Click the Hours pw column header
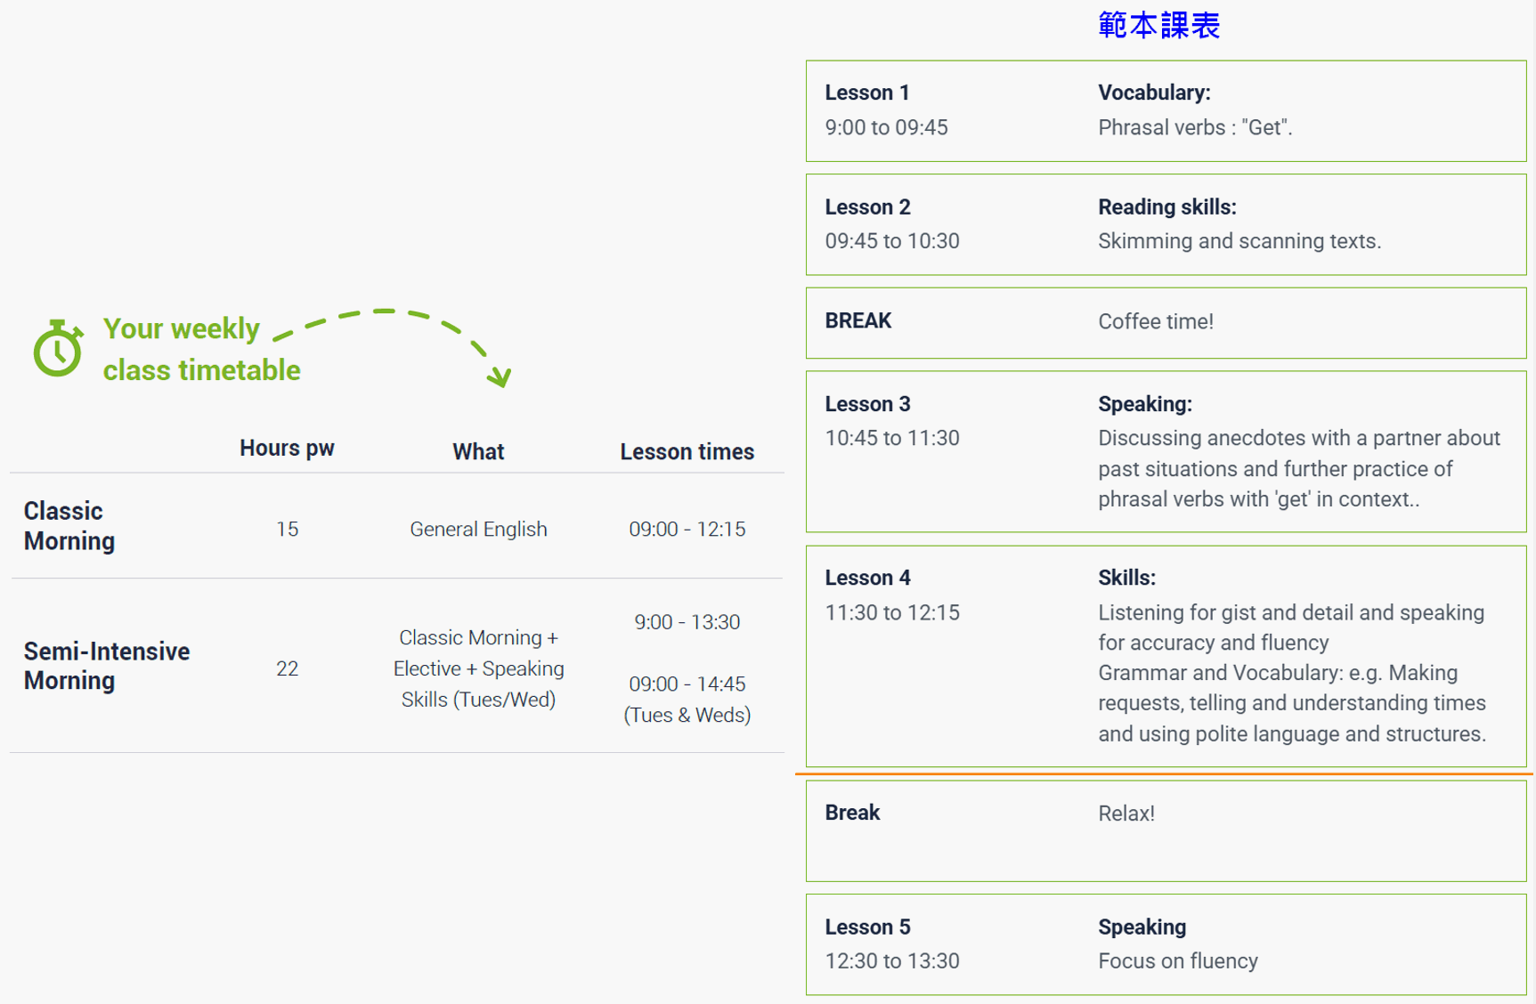 pos(287,449)
